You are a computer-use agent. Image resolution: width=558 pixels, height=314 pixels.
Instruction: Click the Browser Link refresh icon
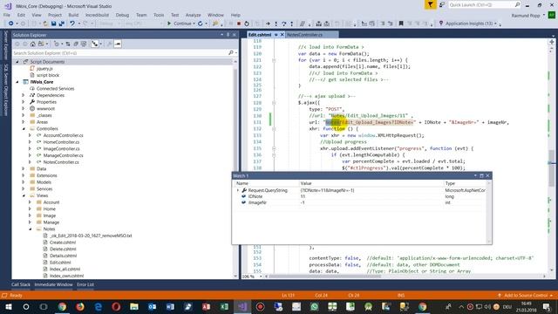200,24
